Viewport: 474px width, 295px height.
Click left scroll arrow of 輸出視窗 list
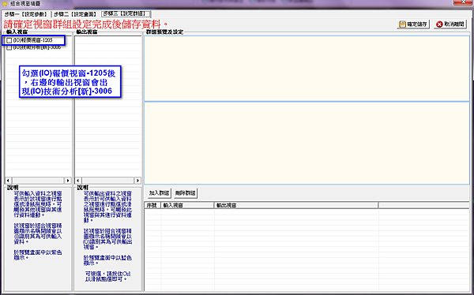coord(78,181)
